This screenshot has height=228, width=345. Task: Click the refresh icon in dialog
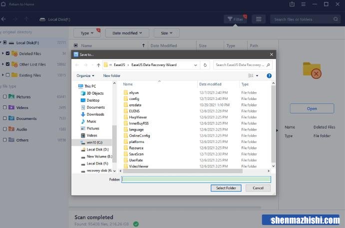[205, 65]
